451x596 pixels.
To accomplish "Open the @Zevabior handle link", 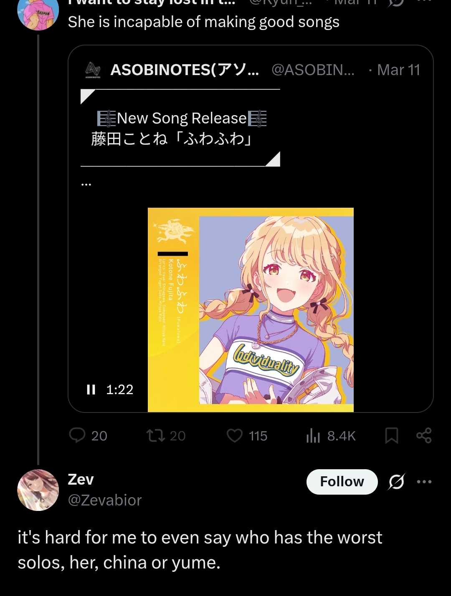I will [x=105, y=500].
